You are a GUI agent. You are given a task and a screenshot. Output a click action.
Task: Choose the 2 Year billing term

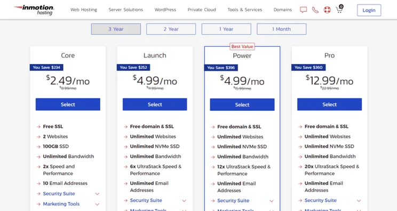point(171,29)
